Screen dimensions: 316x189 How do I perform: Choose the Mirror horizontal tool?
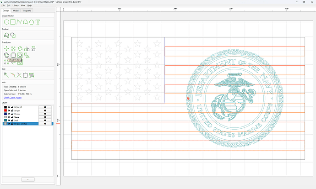(27, 48)
